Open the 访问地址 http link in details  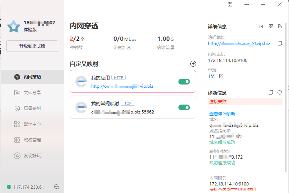click(x=239, y=44)
